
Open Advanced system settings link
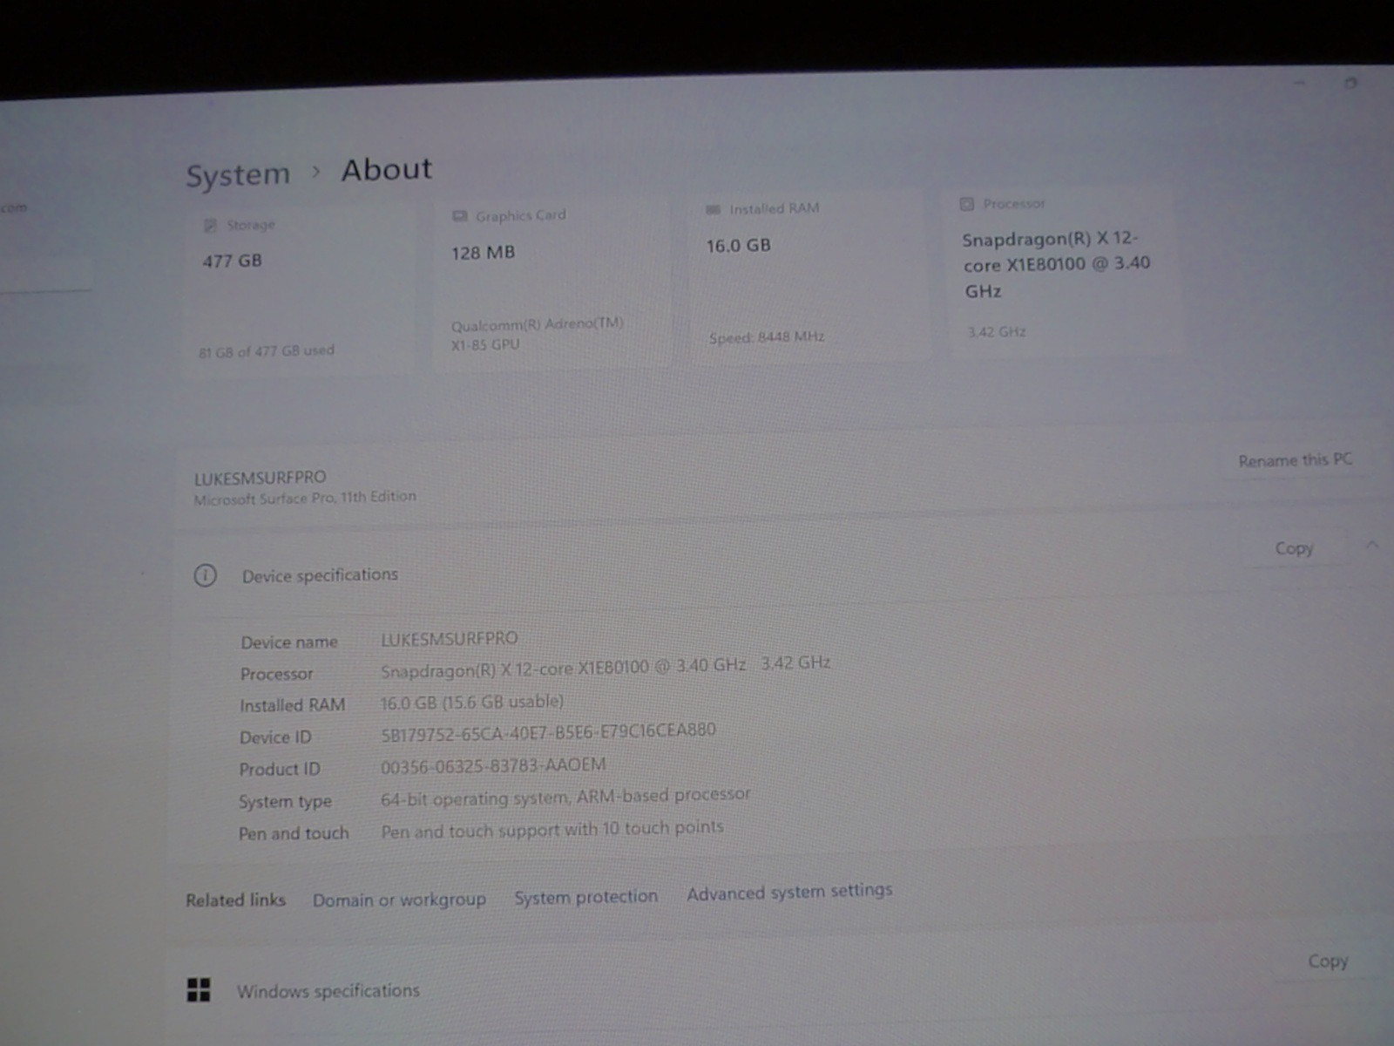point(789,892)
